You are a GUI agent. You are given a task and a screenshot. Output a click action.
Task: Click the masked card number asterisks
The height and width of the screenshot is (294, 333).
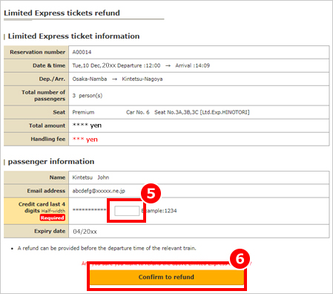[89, 210]
